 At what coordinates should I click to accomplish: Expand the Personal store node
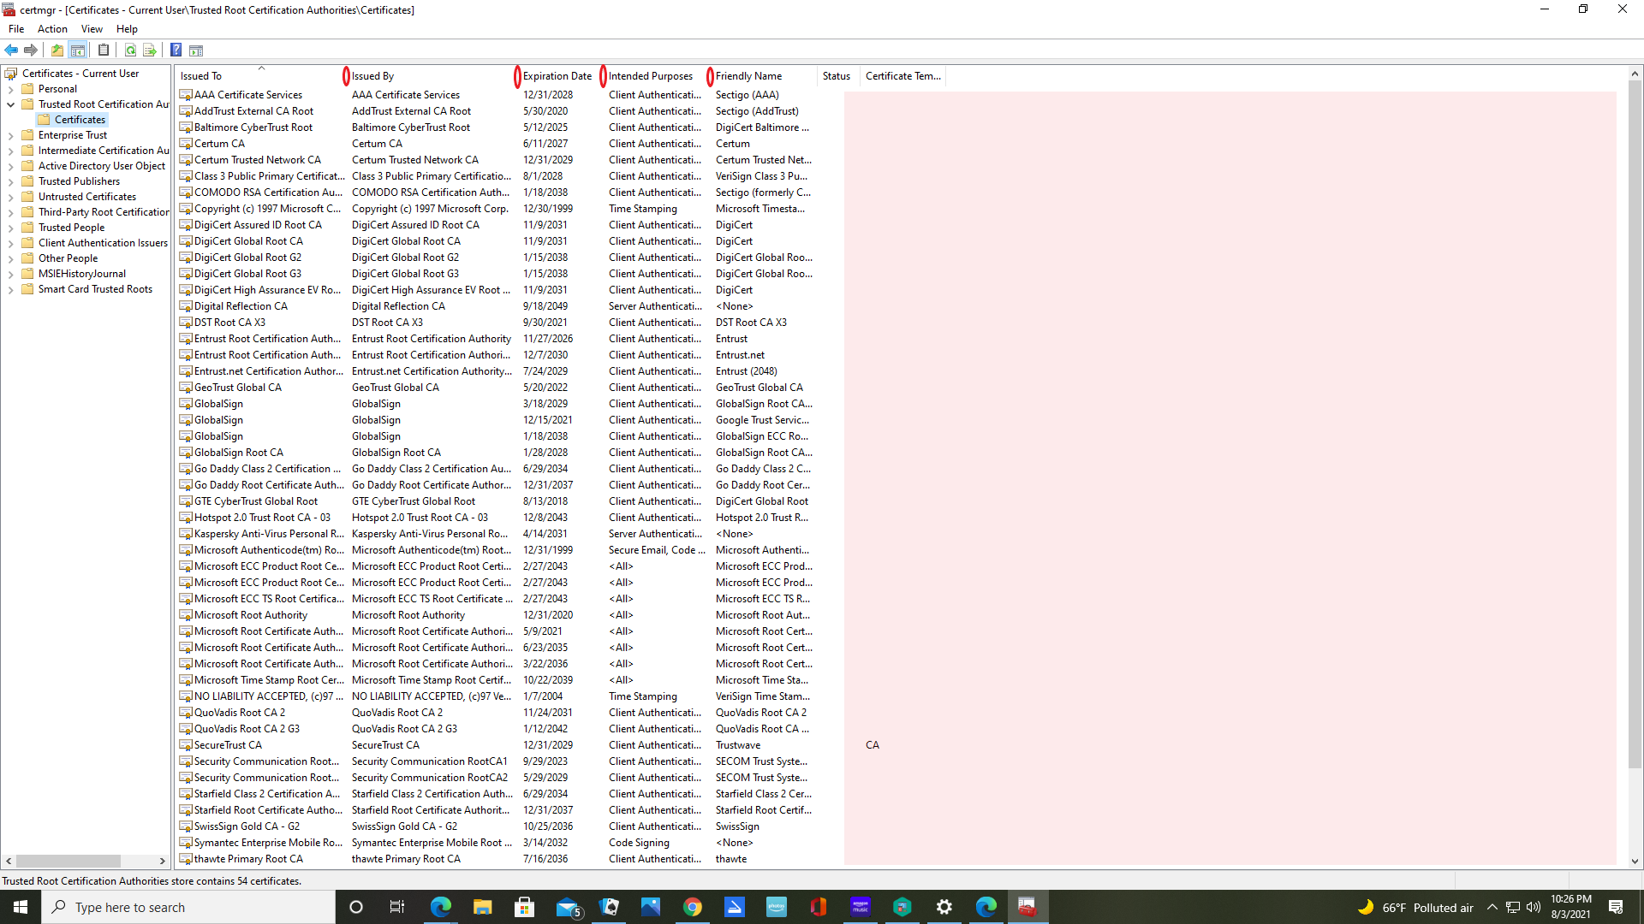[x=10, y=89]
